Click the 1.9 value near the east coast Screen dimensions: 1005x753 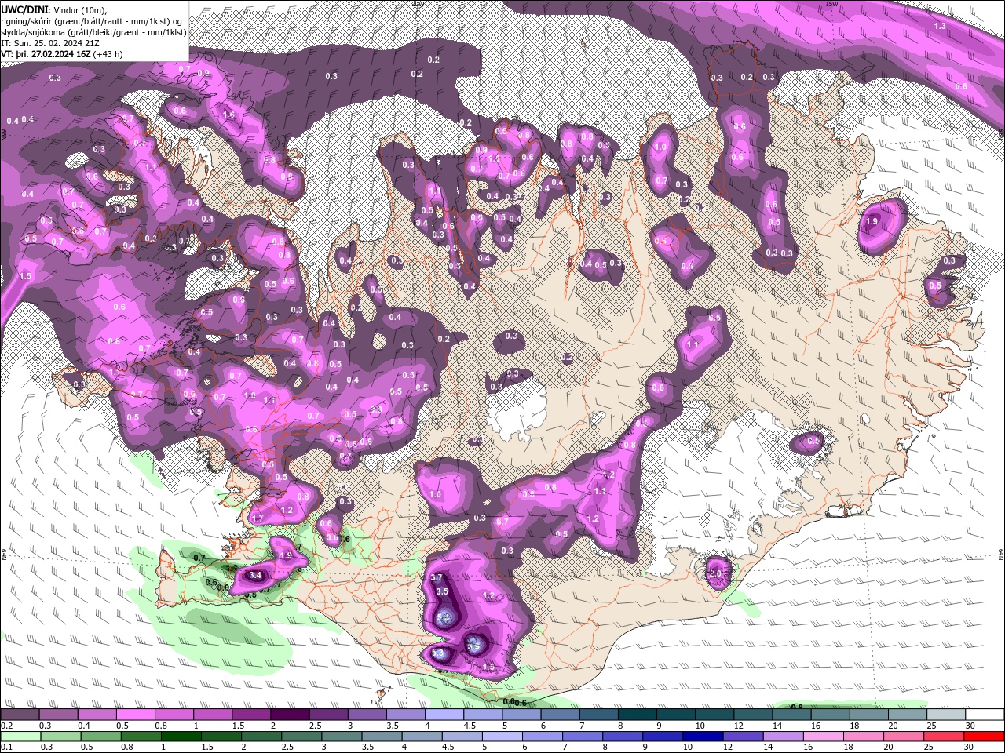[872, 222]
